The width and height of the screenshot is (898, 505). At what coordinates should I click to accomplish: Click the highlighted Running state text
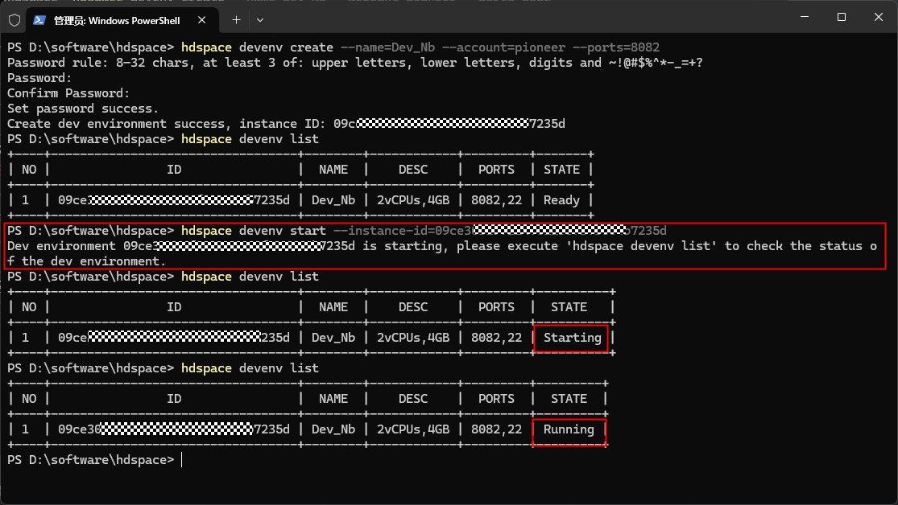point(569,429)
